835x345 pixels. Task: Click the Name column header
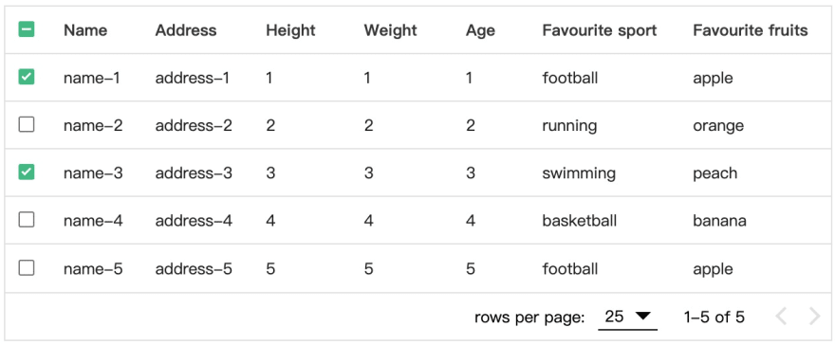pos(85,30)
